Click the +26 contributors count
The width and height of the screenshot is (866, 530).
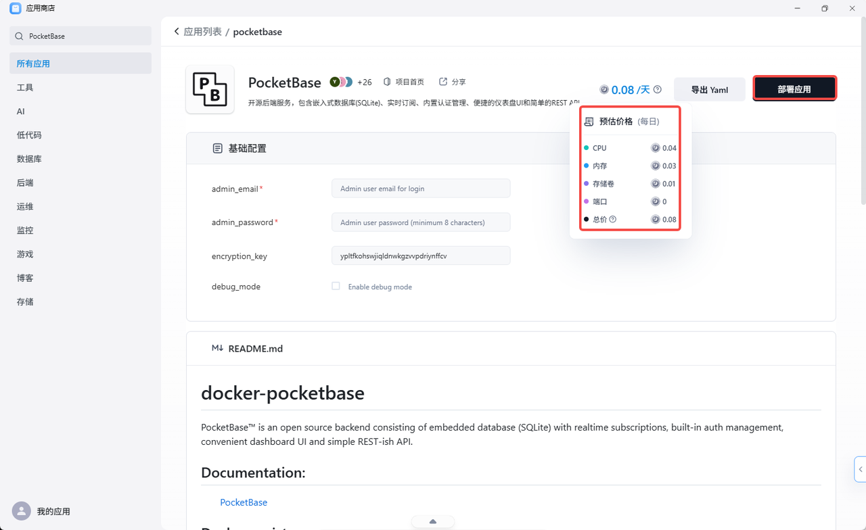click(x=365, y=82)
